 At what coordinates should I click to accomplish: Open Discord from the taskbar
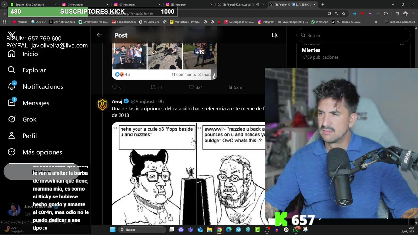click(x=181, y=230)
